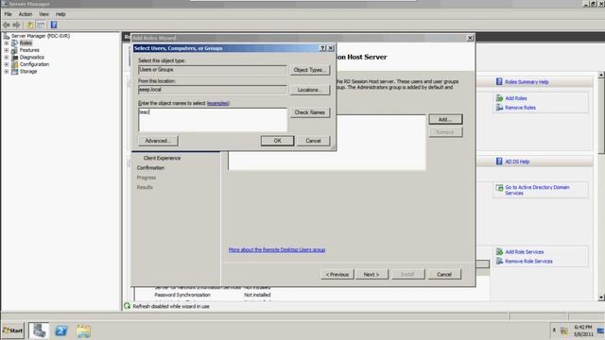This screenshot has width=605, height=340.
Task: Click the Diagnostics icon in tree
Action: pos(14,58)
